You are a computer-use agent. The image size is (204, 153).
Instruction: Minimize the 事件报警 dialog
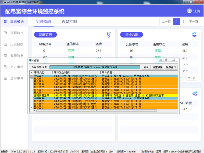[161, 60]
